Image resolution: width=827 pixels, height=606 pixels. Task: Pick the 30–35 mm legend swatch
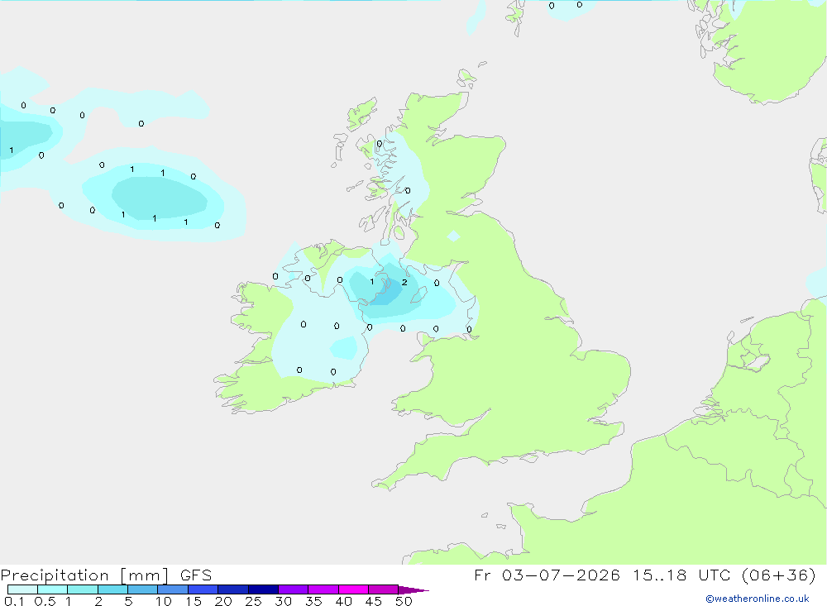294,589
